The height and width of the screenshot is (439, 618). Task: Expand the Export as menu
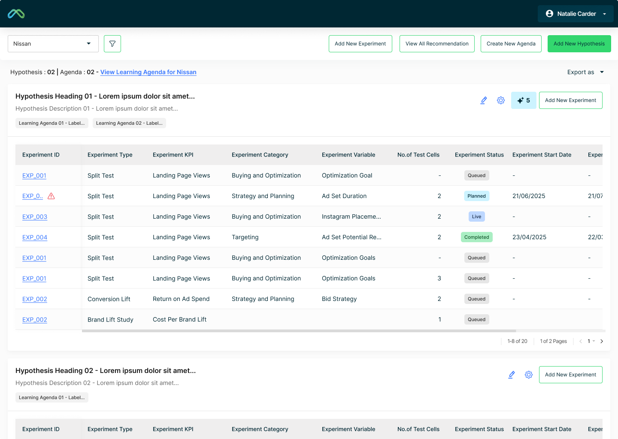[x=585, y=72]
